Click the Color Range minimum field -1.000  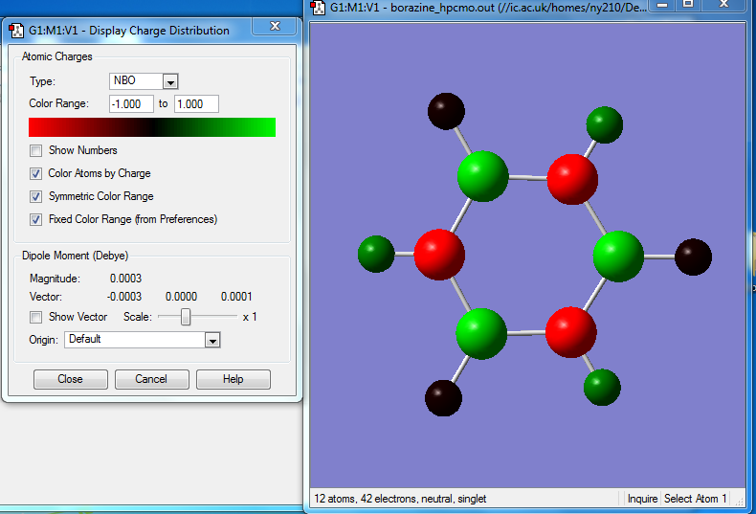(131, 104)
